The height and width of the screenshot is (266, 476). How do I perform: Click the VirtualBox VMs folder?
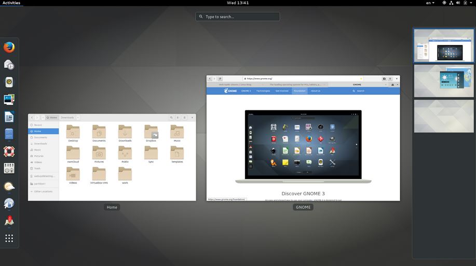click(99, 175)
